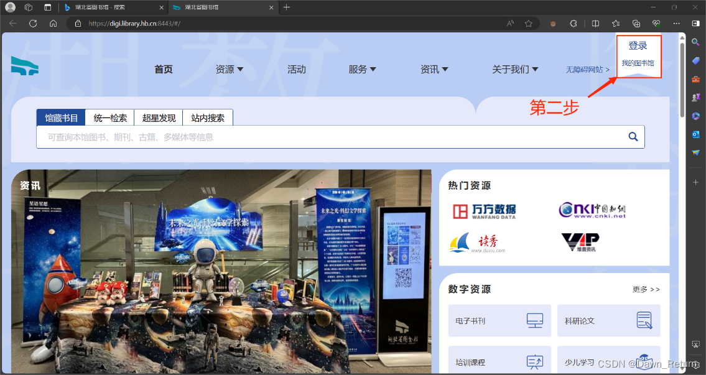This screenshot has height=375, width=706.
Task: Click the 资讯 exhibition photo banner
Action: [221, 272]
